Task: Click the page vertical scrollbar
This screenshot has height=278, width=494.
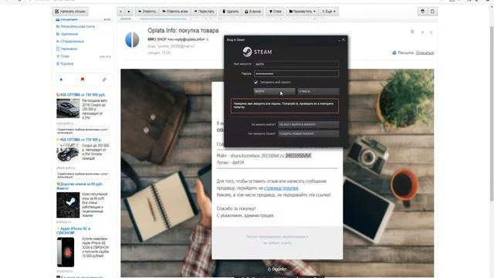Action: pyautogui.click(x=492, y=114)
